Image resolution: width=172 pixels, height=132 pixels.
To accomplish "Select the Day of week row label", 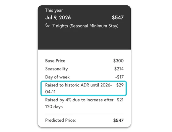I will [x=57, y=77].
